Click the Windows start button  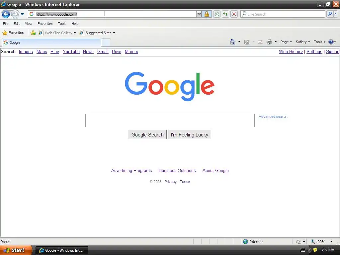(x=16, y=250)
